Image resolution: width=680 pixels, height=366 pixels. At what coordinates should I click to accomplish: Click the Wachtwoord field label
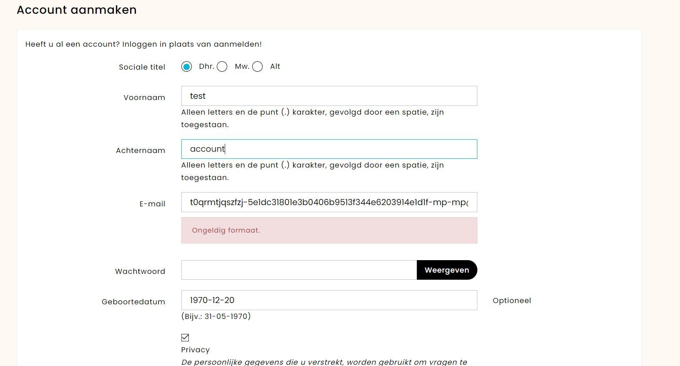coord(140,271)
